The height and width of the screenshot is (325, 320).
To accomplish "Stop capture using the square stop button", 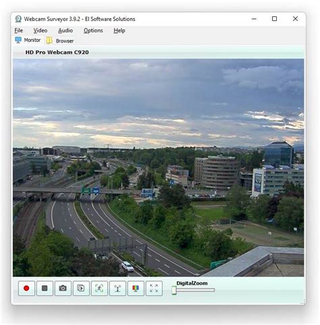I will (45, 288).
